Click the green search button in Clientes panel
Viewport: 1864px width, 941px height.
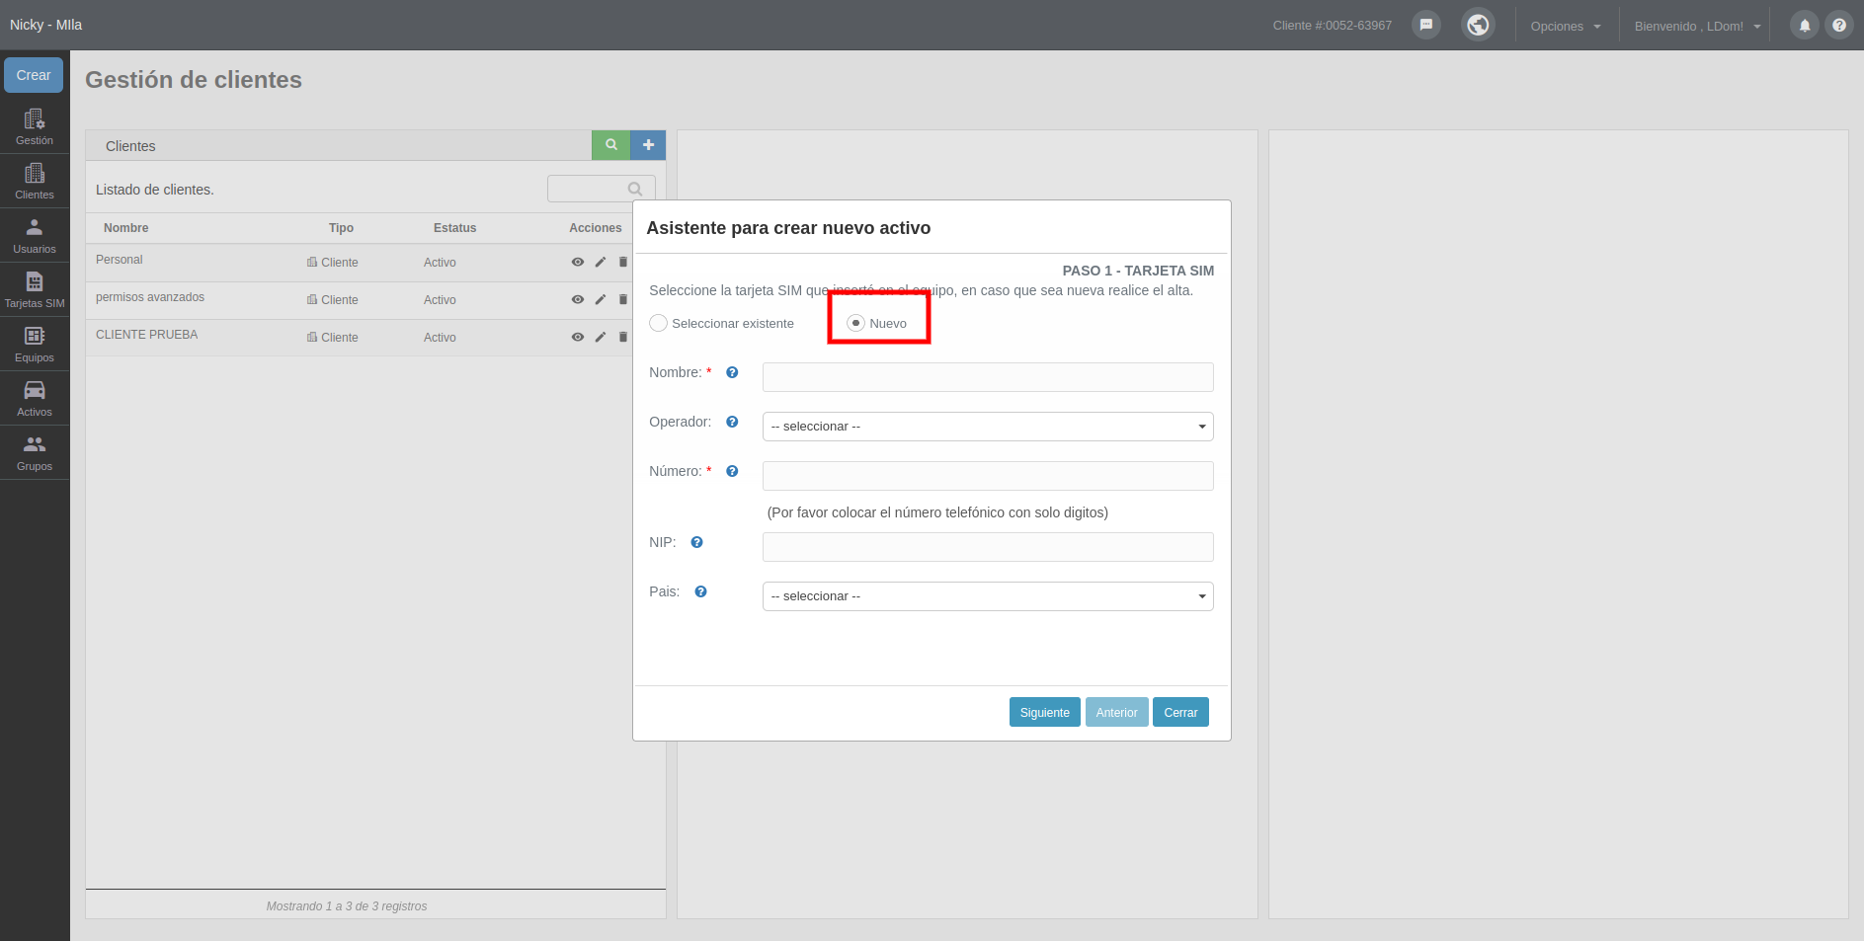click(611, 145)
